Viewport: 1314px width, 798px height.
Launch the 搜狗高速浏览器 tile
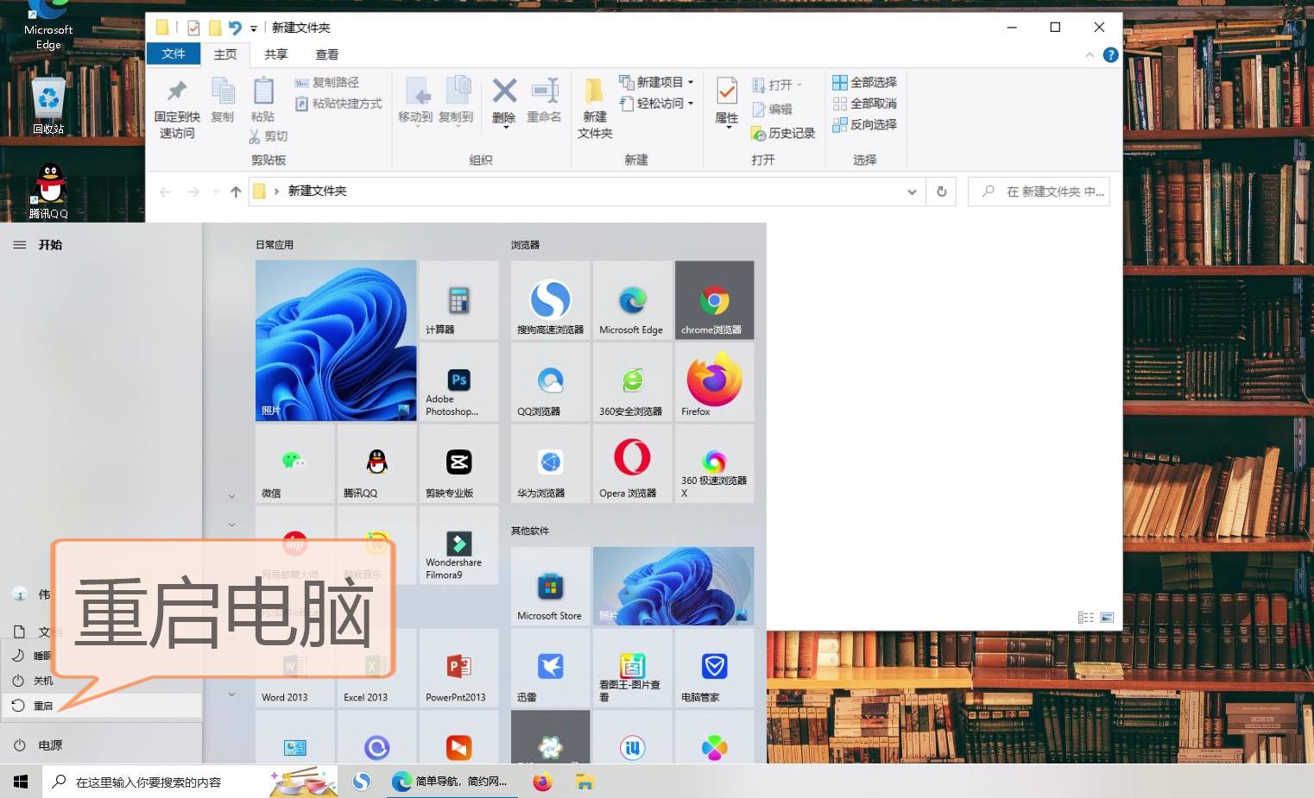click(x=550, y=300)
